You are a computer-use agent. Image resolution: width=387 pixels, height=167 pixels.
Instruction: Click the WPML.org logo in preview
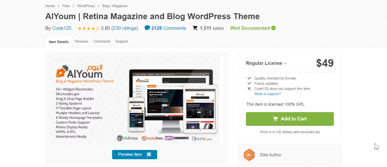pos(202,139)
